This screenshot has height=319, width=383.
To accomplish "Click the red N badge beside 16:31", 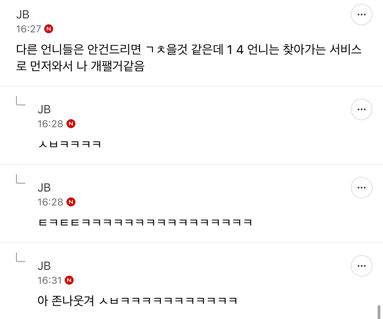I will pyautogui.click(x=69, y=280).
